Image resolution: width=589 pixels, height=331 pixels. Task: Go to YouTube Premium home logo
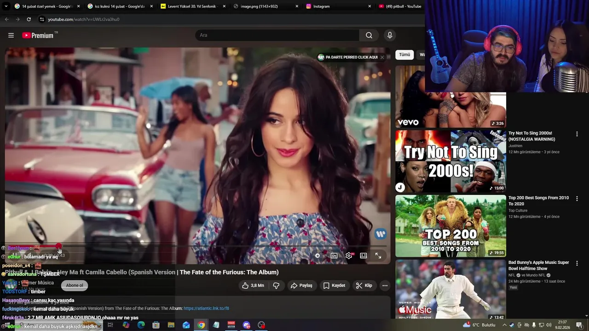tap(38, 35)
